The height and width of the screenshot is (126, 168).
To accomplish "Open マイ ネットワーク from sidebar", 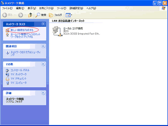I will pyautogui.click(x=18, y=74).
